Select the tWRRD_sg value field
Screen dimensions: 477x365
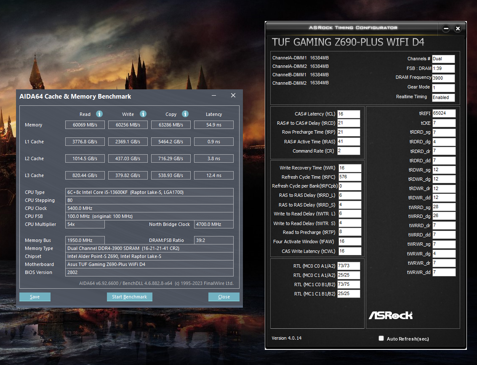pyautogui.click(x=444, y=207)
